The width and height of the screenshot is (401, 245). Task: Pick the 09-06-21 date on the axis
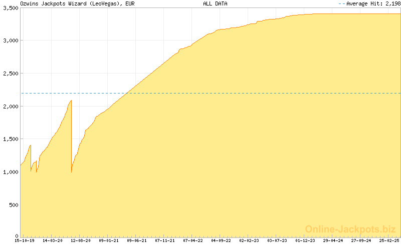tap(137, 240)
